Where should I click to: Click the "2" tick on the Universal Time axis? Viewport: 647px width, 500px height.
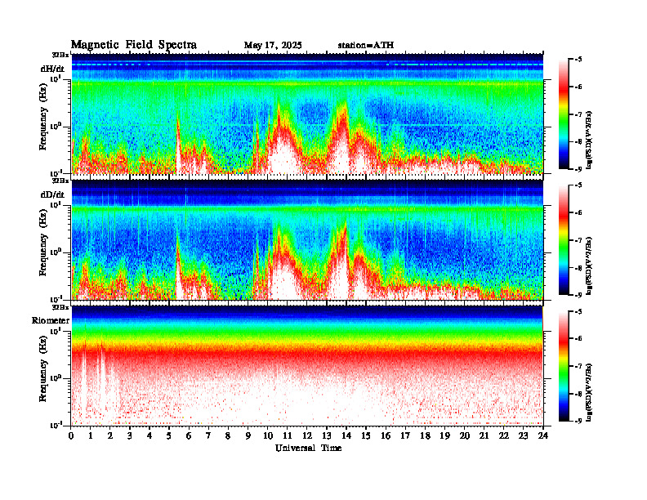110,436
